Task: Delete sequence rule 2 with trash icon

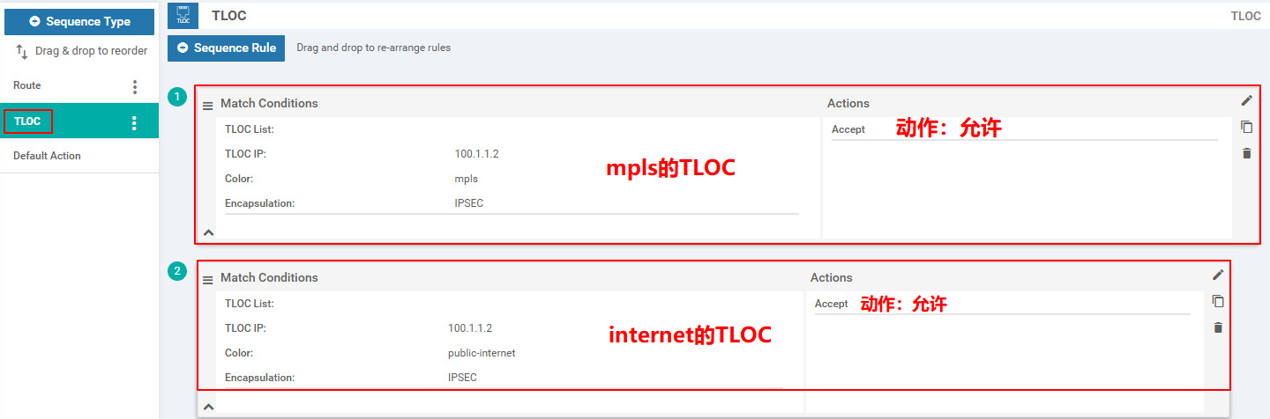Action: [1218, 327]
